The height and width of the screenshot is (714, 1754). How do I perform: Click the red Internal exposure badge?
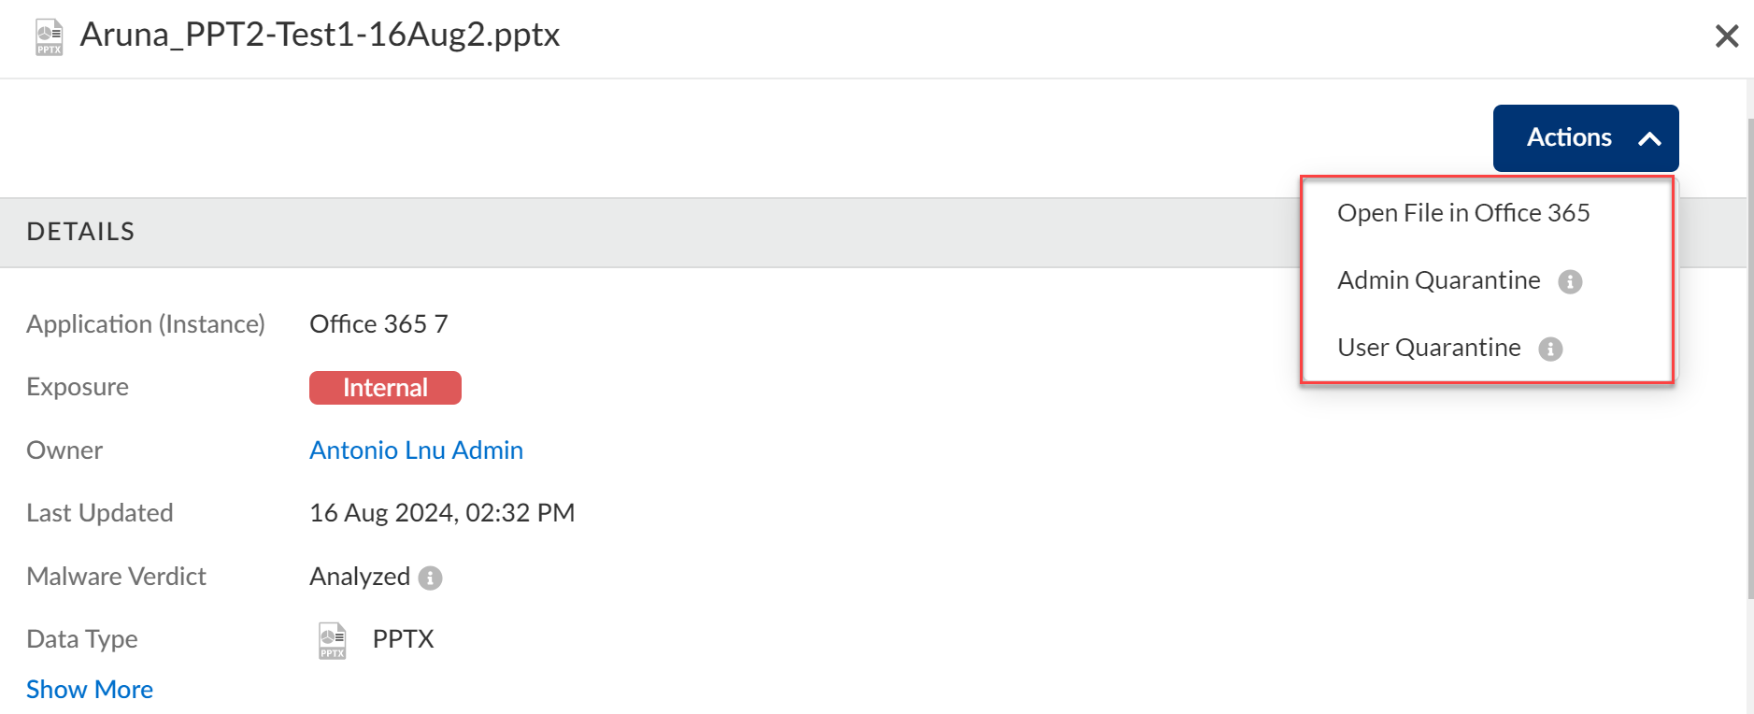click(385, 388)
